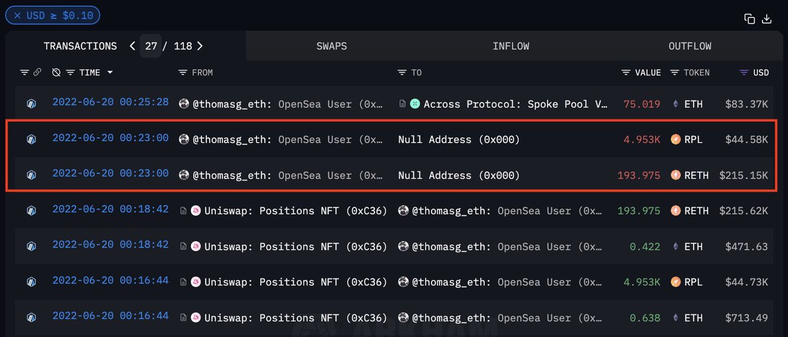Open the USD column filter
788x337 pixels.
tap(744, 72)
